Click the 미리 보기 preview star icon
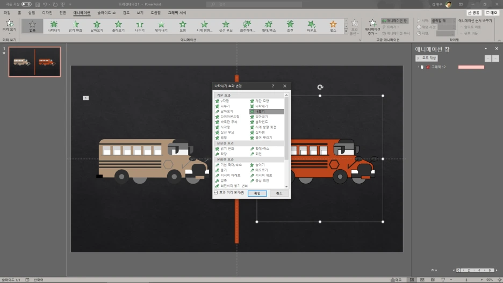This screenshot has height=283, width=503. [x=9, y=23]
